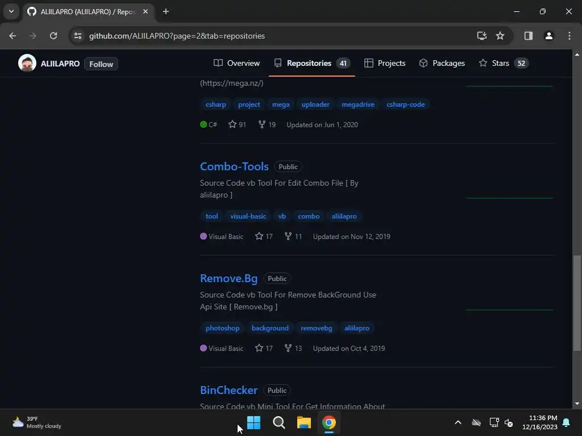Click the project topic tag
Screen dimensions: 582x436
point(249,104)
